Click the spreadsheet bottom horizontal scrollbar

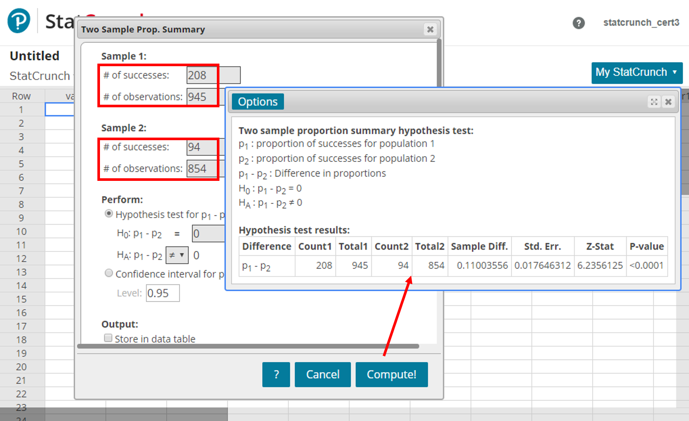coord(114,415)
